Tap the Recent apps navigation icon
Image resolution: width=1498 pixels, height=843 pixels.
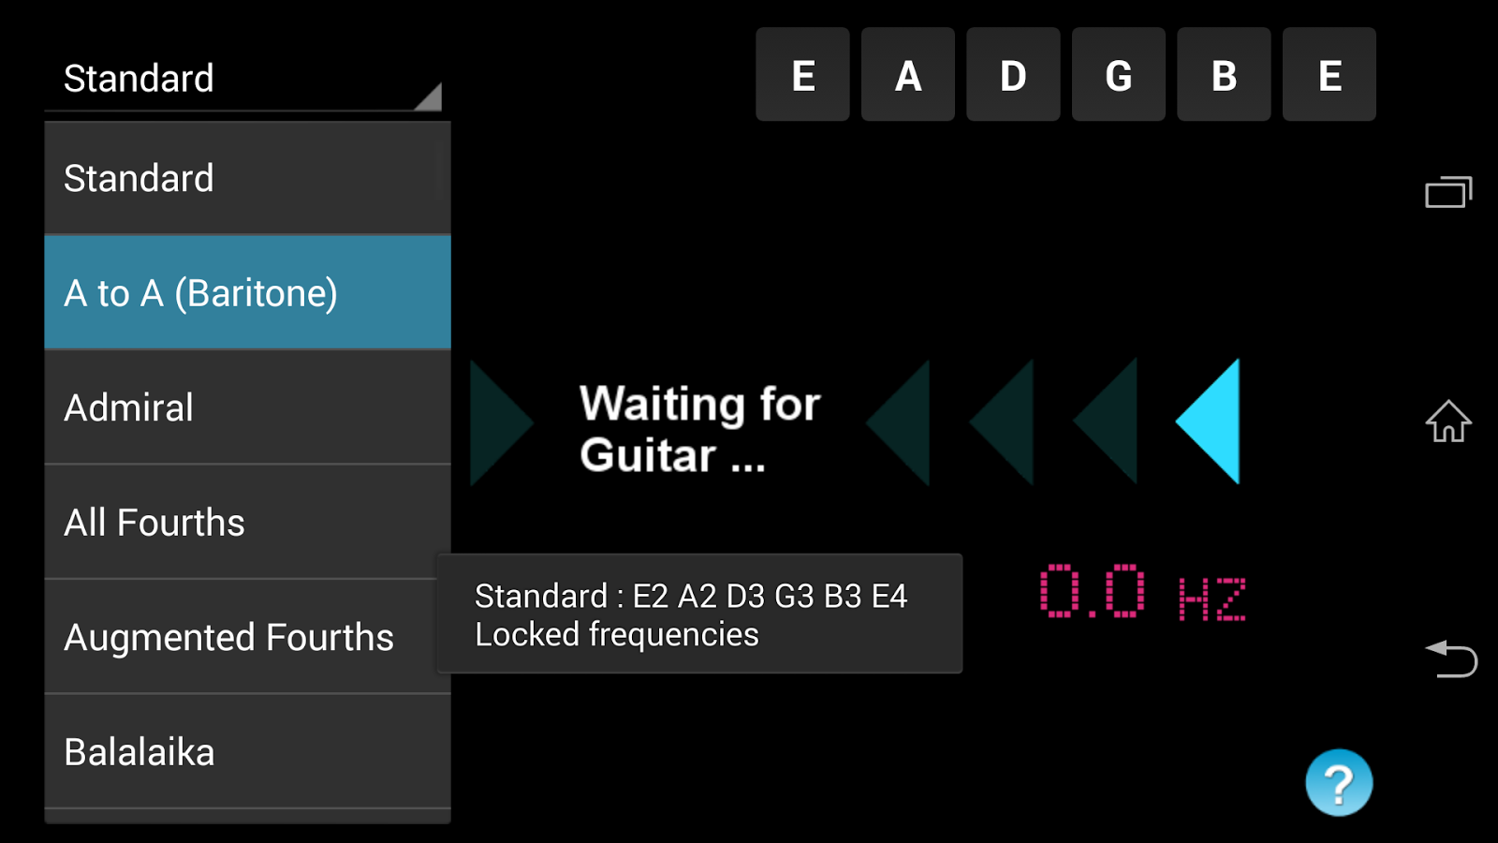1448,192
